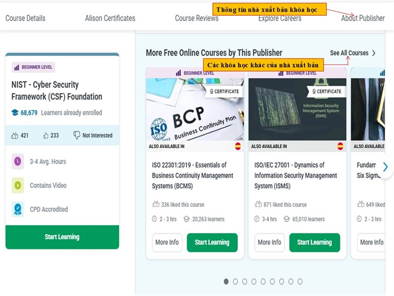Start Learning the ISO/IEC 27001 course
Screen dimensions: 394x296
coord(315,242)
